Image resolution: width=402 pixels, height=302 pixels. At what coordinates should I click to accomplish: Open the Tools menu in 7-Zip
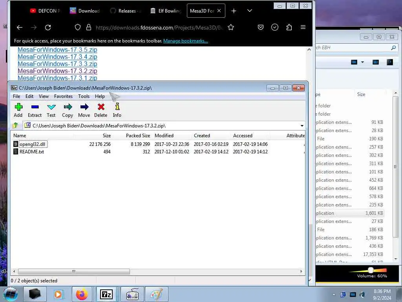(84, 96)
